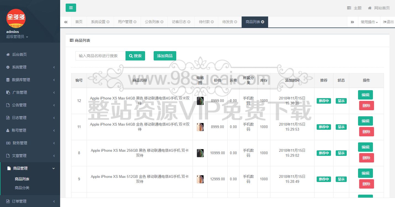Click the green hamburger menu toggle button
Viewport: 395px width, 207px height.
[x=71, y=8]
